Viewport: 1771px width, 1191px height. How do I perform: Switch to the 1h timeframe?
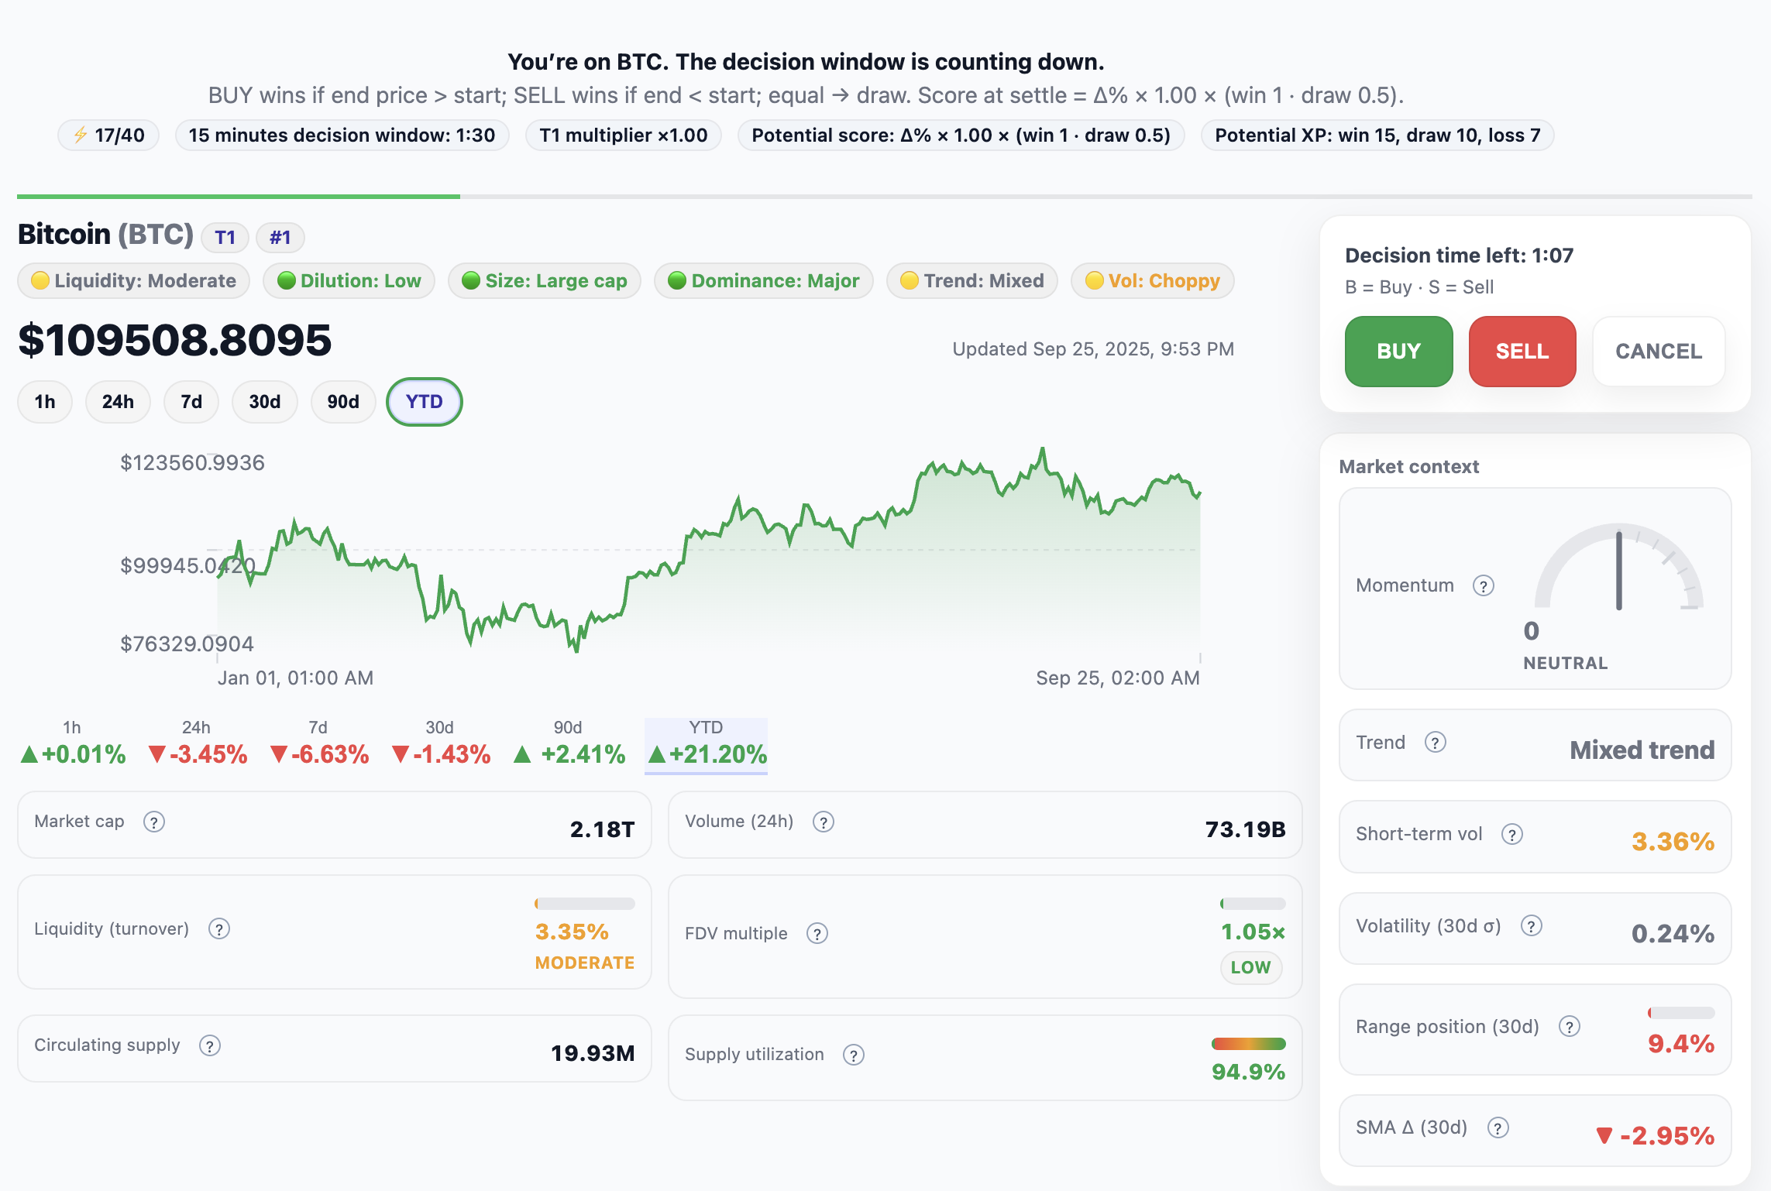44,402
